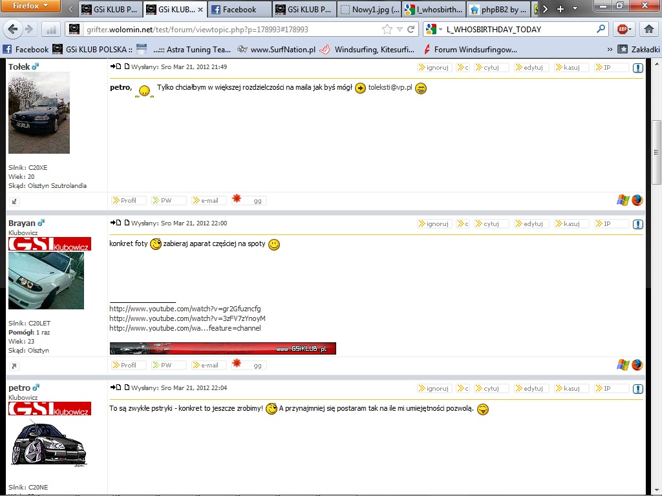
Task: Report Brayan's post with exclamation icon
Action: point(638,224)
